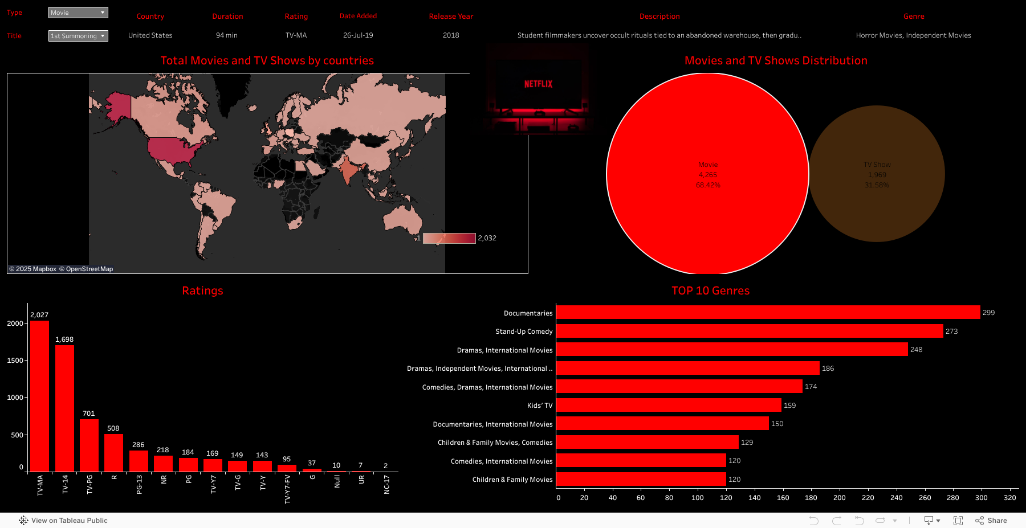Viewport: 1026px width, 528px height.
Task: Open the download options icon
Action: 932,521
